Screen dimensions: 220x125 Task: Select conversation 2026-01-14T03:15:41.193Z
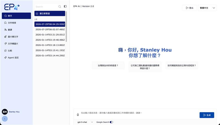pos(50,50)
